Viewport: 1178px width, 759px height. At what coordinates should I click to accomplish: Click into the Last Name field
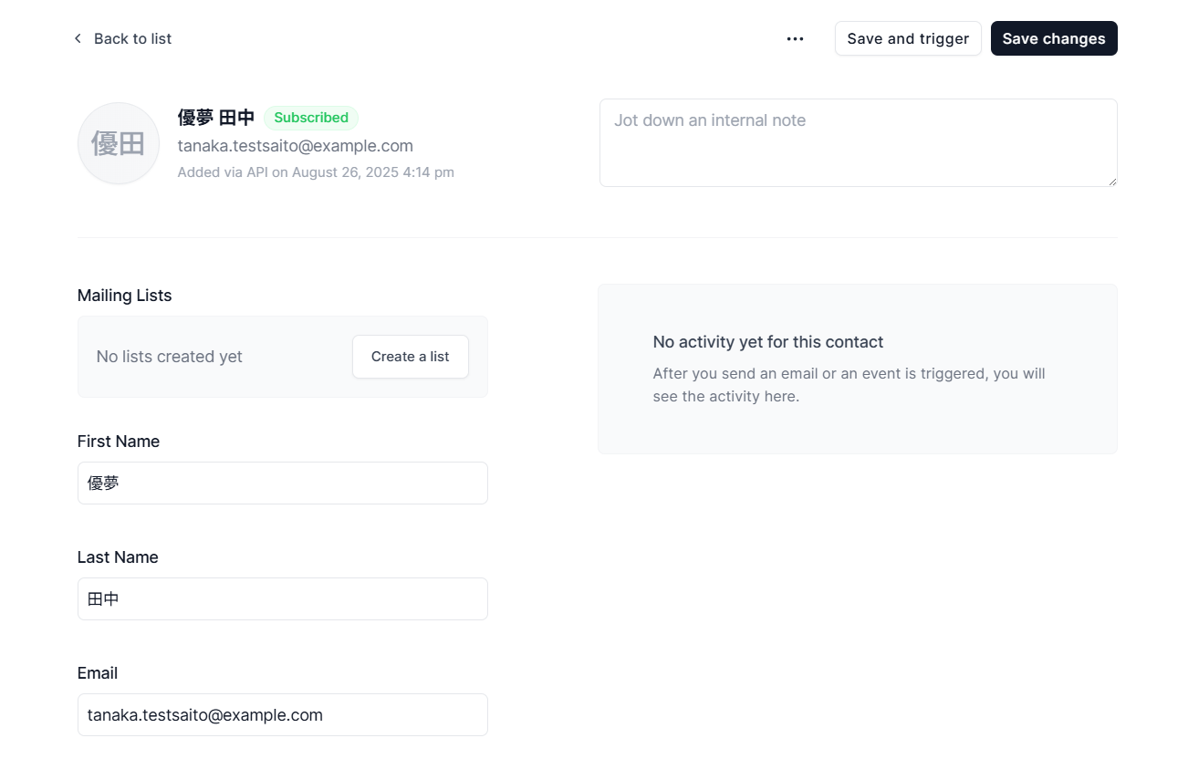pyautogui.click(x=283, y=598)
